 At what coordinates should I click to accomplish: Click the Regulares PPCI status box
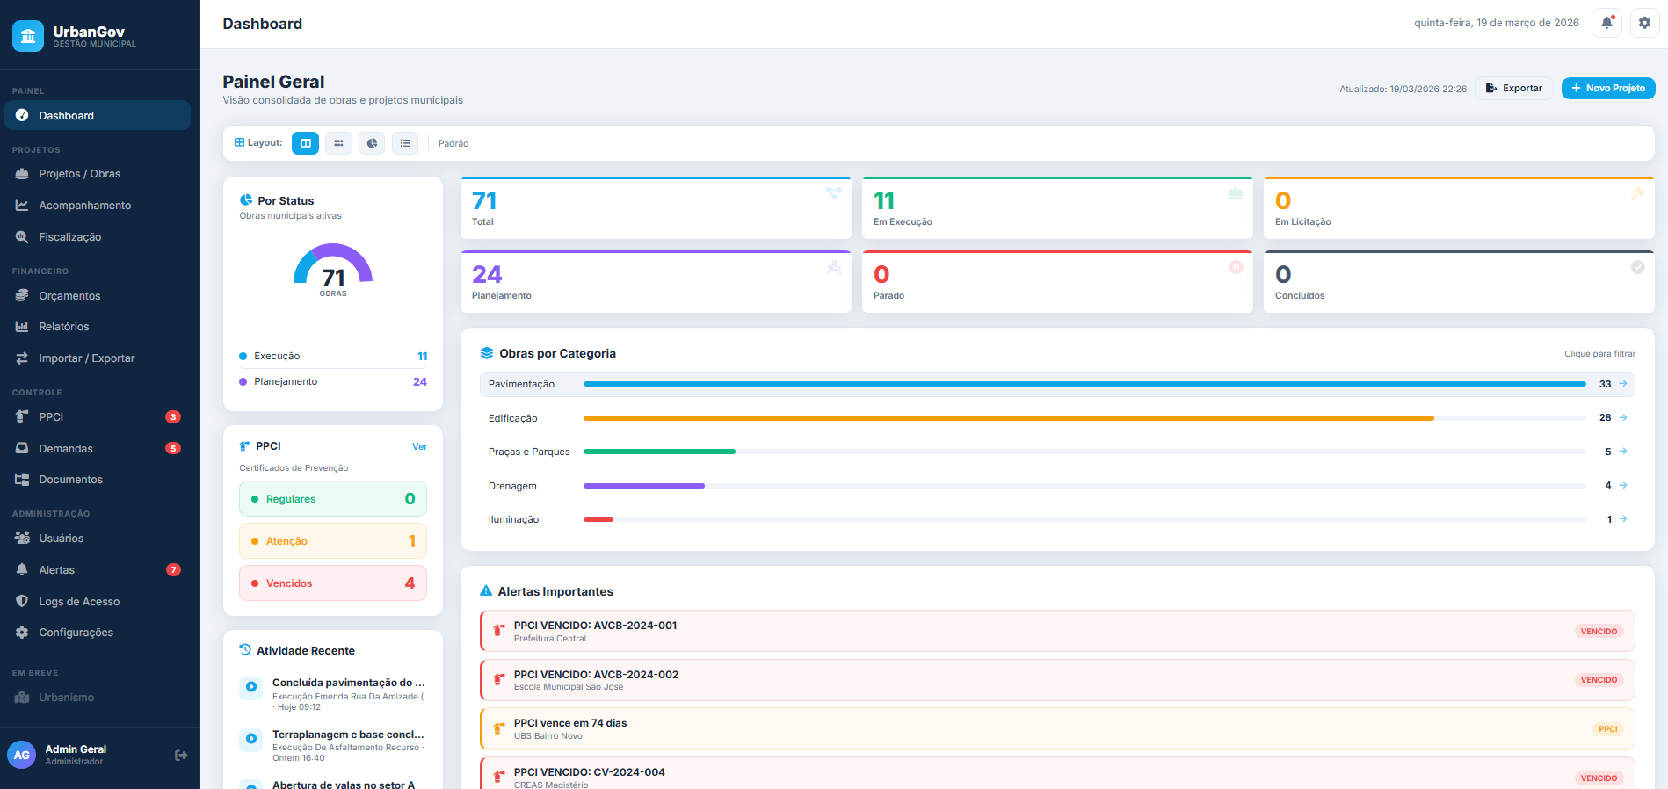pos(333,499)
